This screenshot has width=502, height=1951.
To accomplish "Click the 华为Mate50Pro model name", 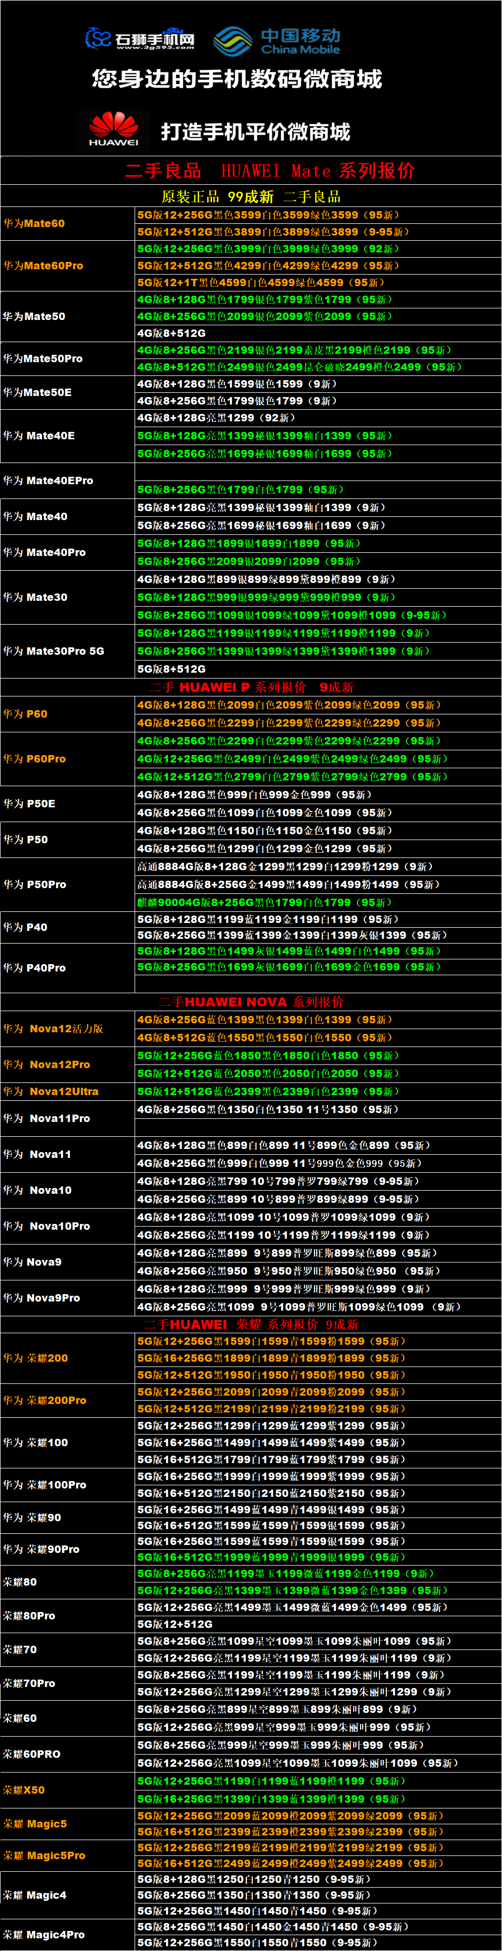I will [42, 358].
